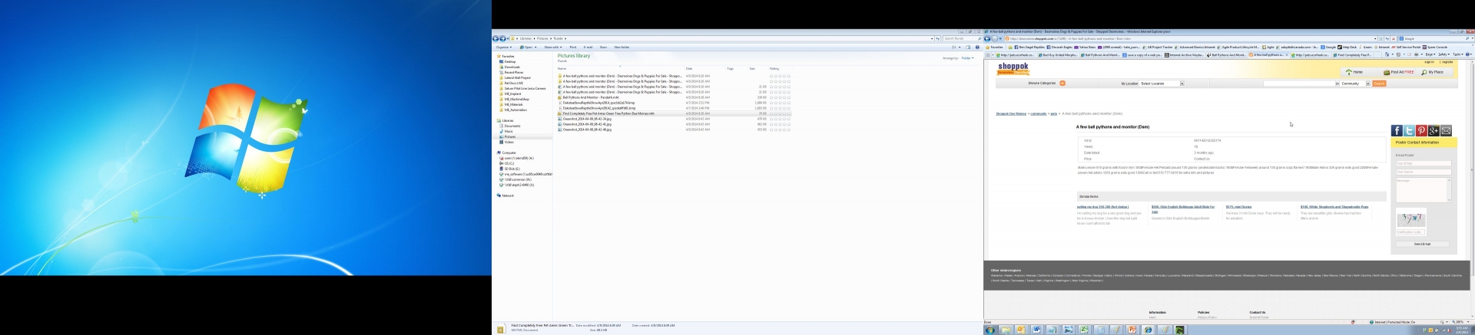
Task: Open the Internet Explorer taskbar icon
Action: [1148, 330]
